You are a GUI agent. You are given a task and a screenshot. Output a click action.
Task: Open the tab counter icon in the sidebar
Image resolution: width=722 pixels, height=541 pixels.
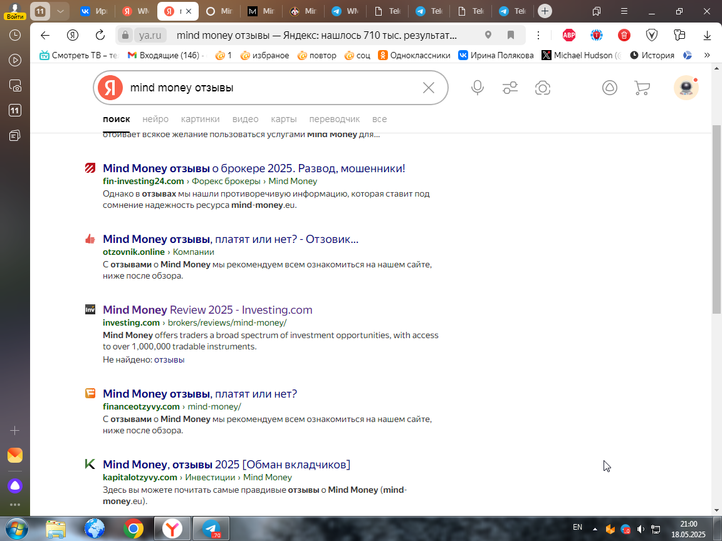(15, 110)
